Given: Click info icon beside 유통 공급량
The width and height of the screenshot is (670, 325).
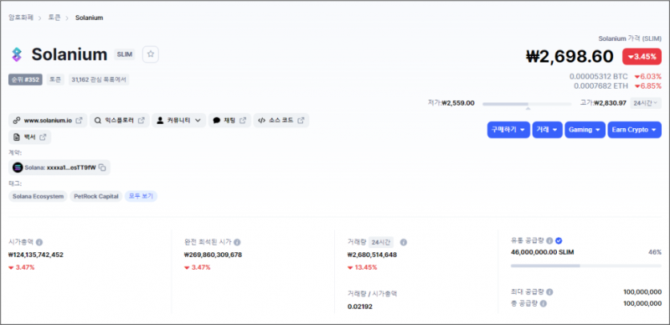Looking at the screenshot, I should (x=549, y=240).
